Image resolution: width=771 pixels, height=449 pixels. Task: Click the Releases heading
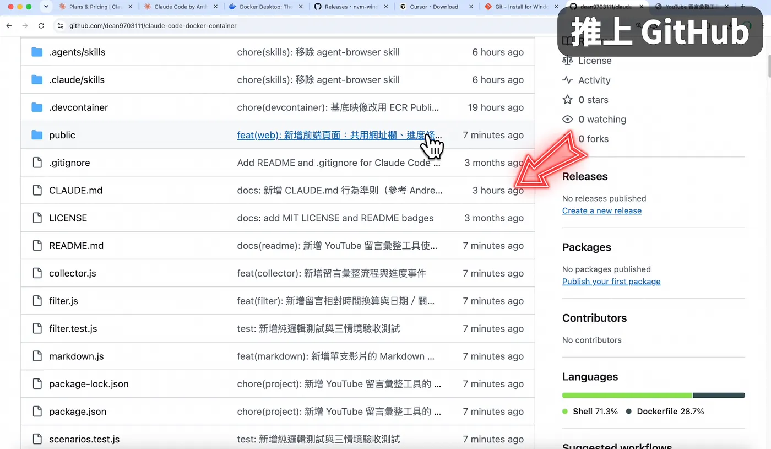[x=585, y=176]
